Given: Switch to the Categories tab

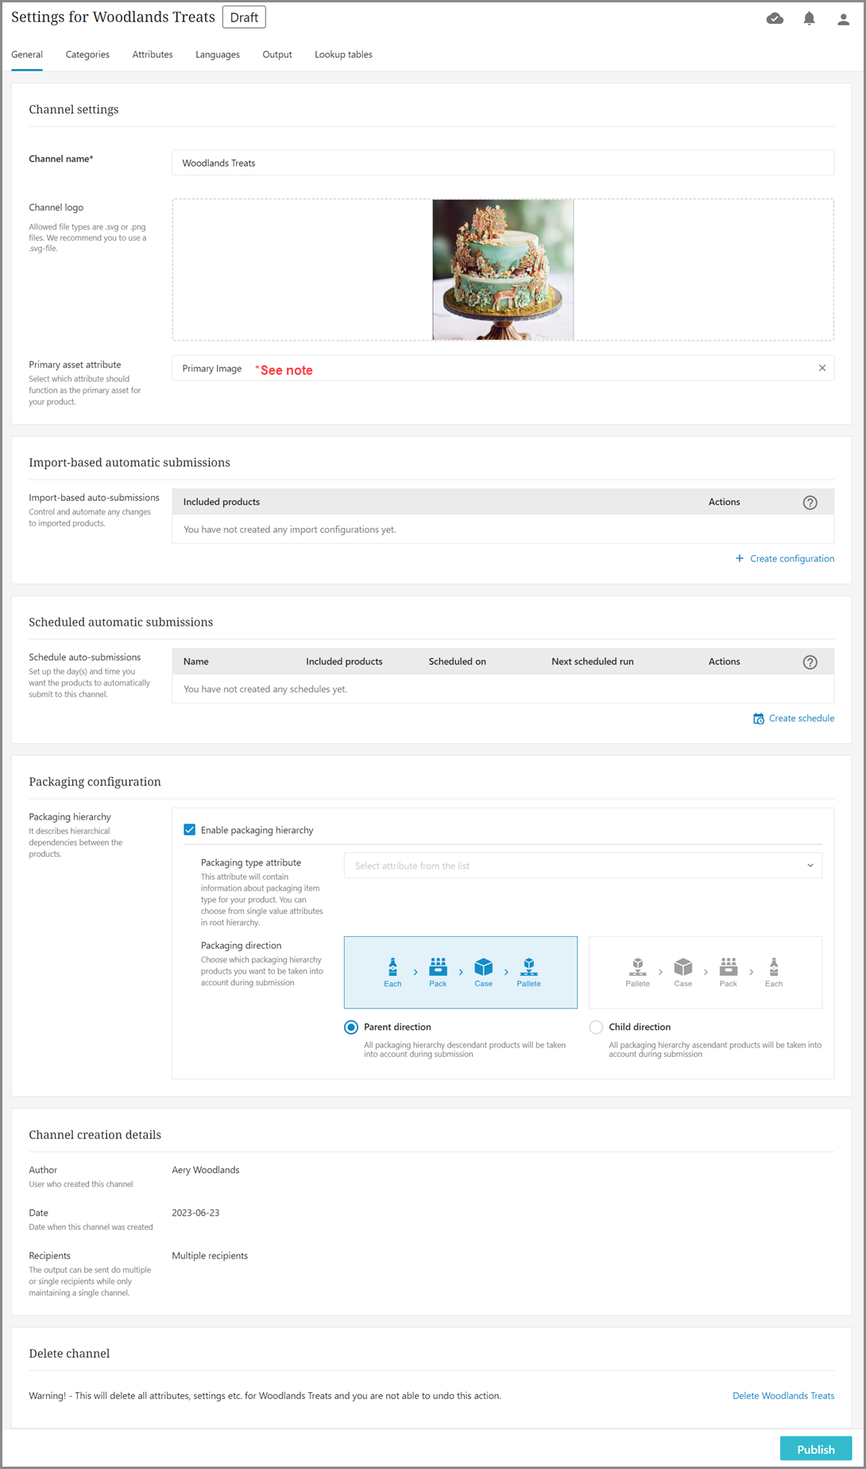Looking at the screenshot, I should (87, 55).
